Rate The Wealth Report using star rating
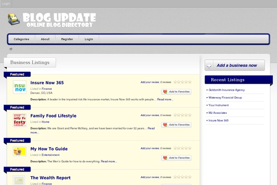This screenshot has width=277, height=185. click(182, 177)
